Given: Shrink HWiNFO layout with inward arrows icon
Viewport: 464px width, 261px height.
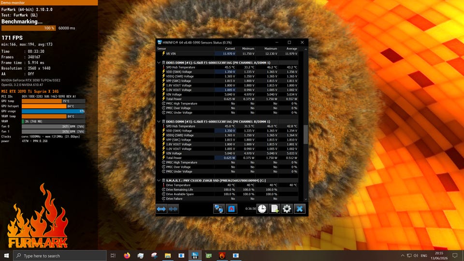Looking at the screenshot, I should [x=173, y=209].
